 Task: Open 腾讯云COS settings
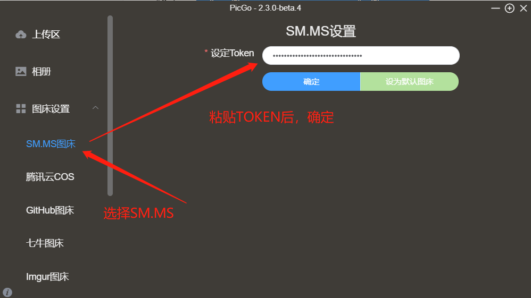tap(50, 177)
